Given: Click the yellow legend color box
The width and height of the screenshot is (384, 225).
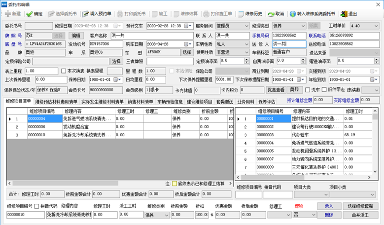Looking at the screenshot, I should tap(175, 184).
